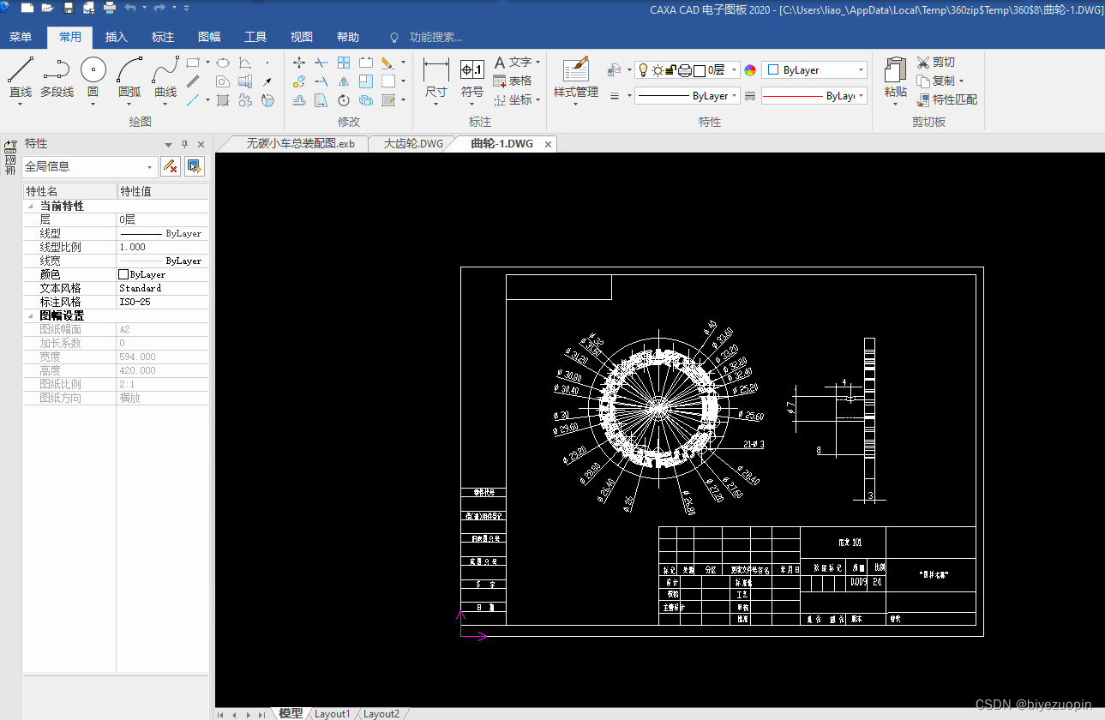
Task: Click the array tool in 修改 group
Action: tap(343, 63)
